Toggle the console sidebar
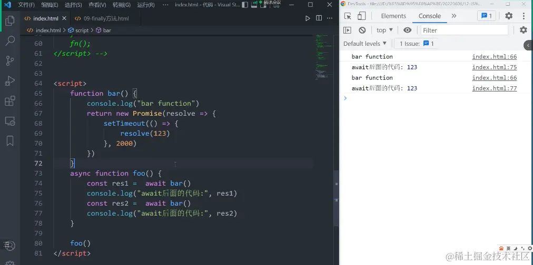Image resolution: width=533 pixels, height=265 pixels. click(347, 30)
